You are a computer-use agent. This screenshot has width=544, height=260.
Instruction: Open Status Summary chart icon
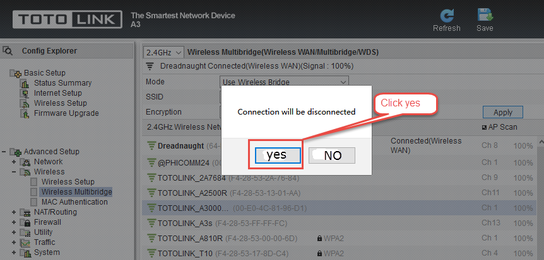coord(25,84)
